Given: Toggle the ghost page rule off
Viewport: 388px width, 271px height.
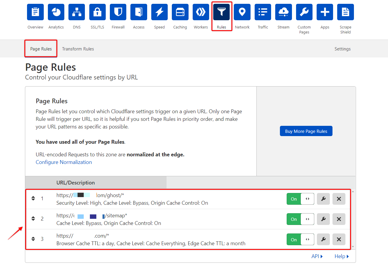Looking at the screenshot, I should 300,199.
